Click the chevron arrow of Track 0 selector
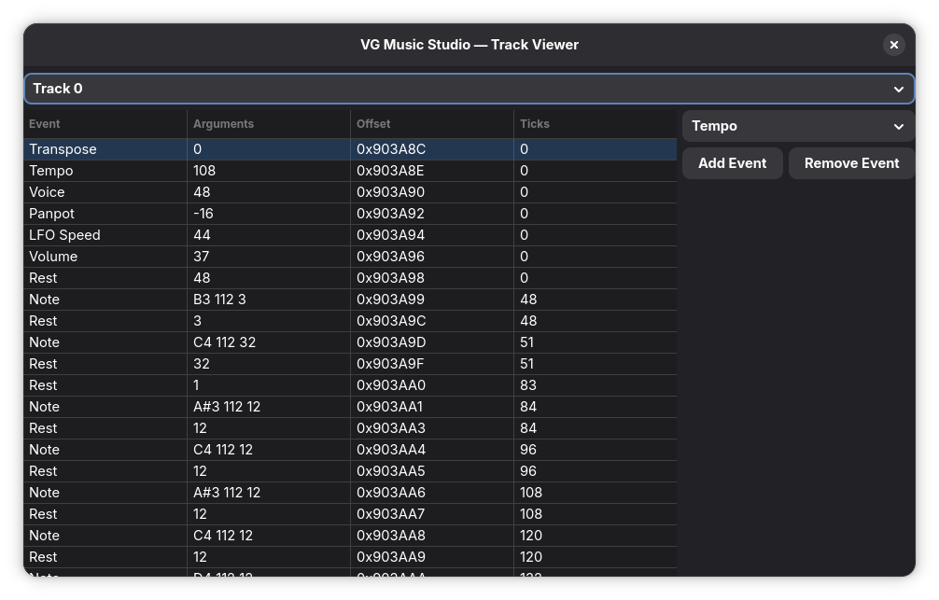This screenshot has width=939, height=600. click(898, 90)
